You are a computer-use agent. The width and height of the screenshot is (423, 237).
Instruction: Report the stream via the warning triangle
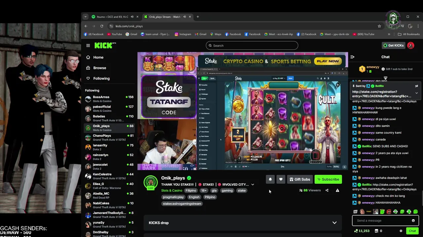(x=337, y=190)
